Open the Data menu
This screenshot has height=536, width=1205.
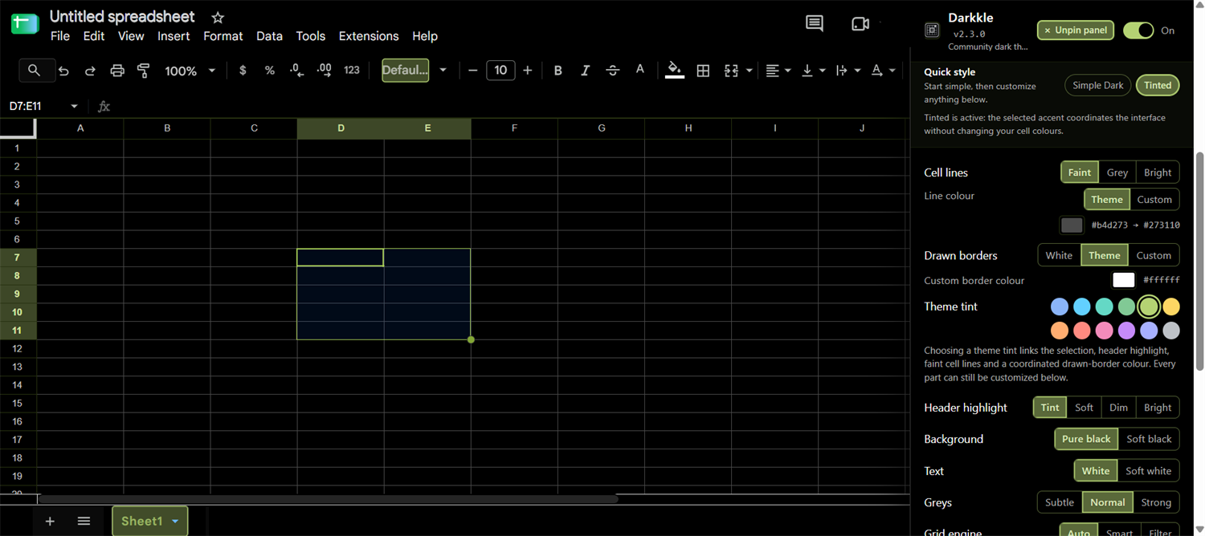(269, 36)
